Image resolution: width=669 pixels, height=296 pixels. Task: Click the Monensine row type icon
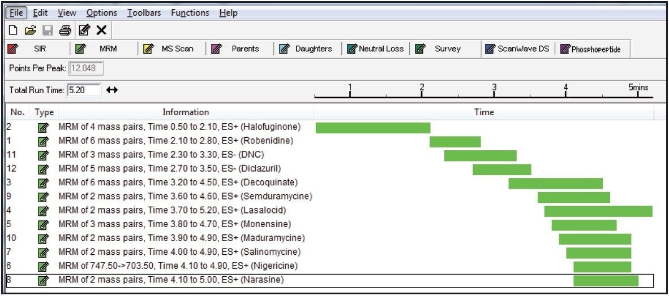[x=43, y=225]
